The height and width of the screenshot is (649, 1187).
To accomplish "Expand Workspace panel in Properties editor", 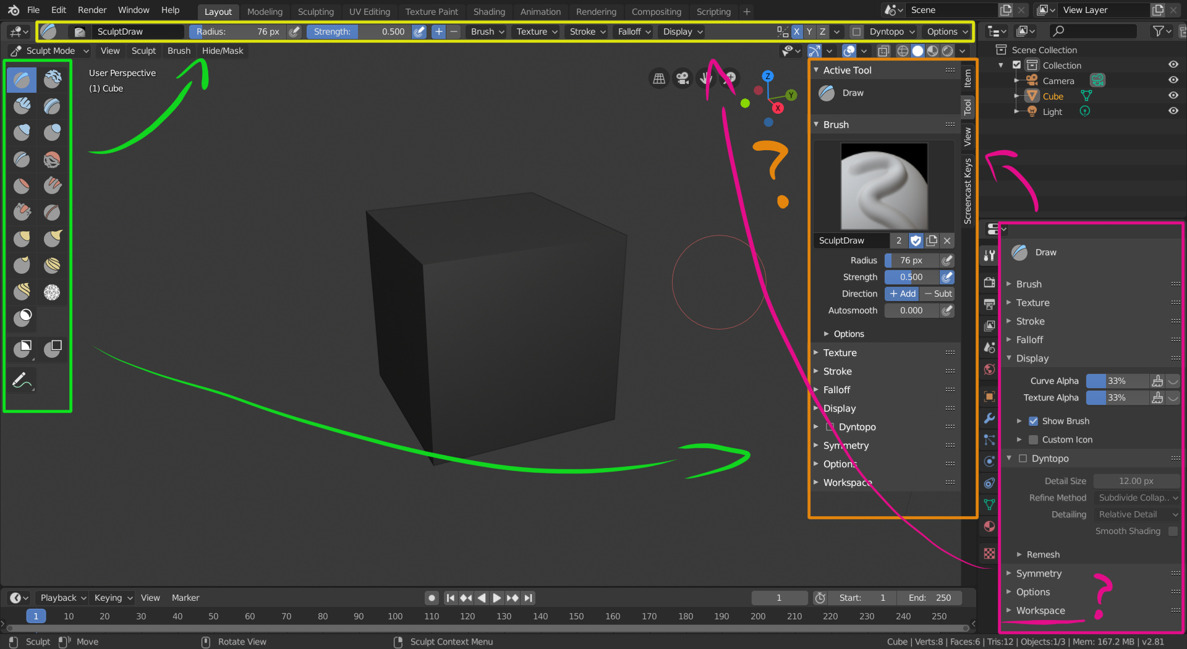I will click(x=1092, y=610).
